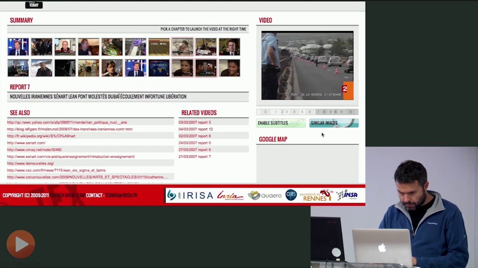The width and height of the screenshot is (478, 268).
Task: Switch to the Today tab
Action: pos(34,5)
